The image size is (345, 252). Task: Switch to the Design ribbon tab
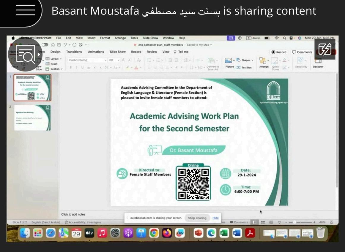click(x=55, y=52)
